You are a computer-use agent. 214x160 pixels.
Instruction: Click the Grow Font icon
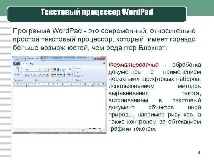[x=46, y=70]
